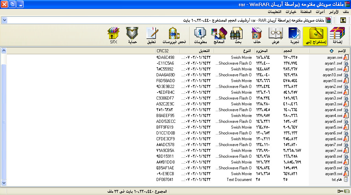The image size is (351, 195).
Task: Open the View (عرض) file tool
Action: (x=276, y=36)
